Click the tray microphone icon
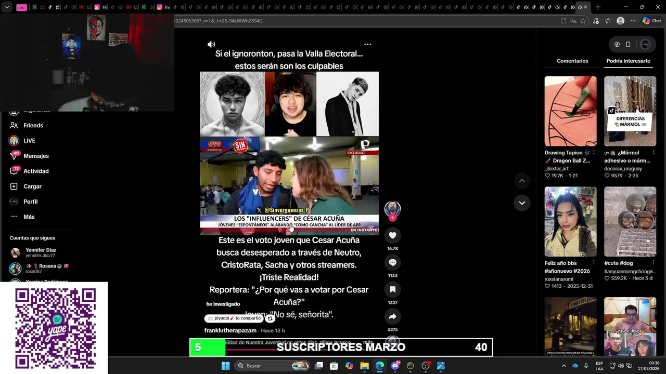This screenshot has width=666, height=374. coord(586,366)
